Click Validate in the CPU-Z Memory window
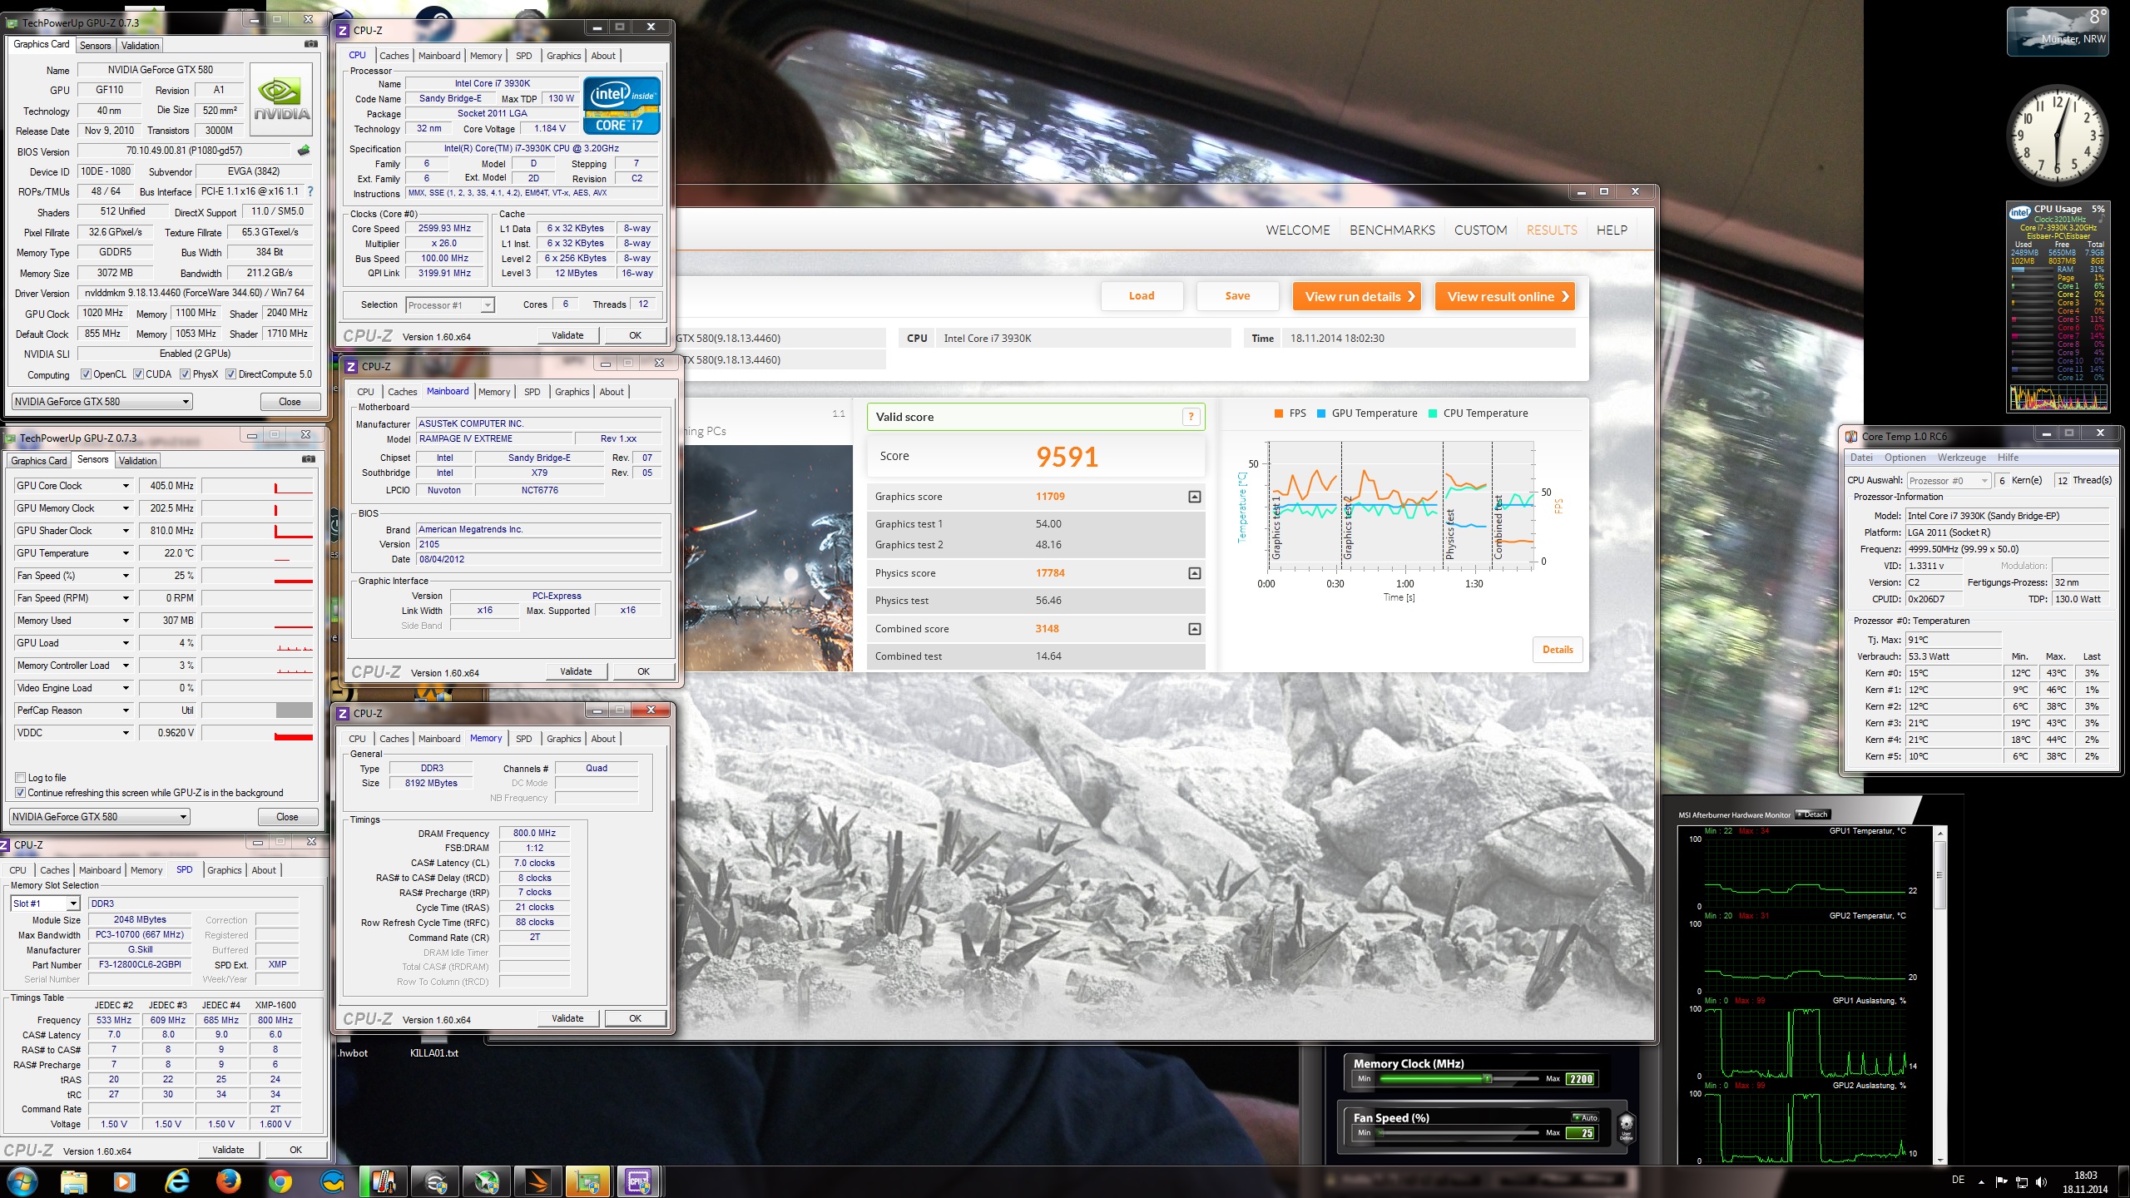The image size is (2130, 1198). [x=567, y=1018]
